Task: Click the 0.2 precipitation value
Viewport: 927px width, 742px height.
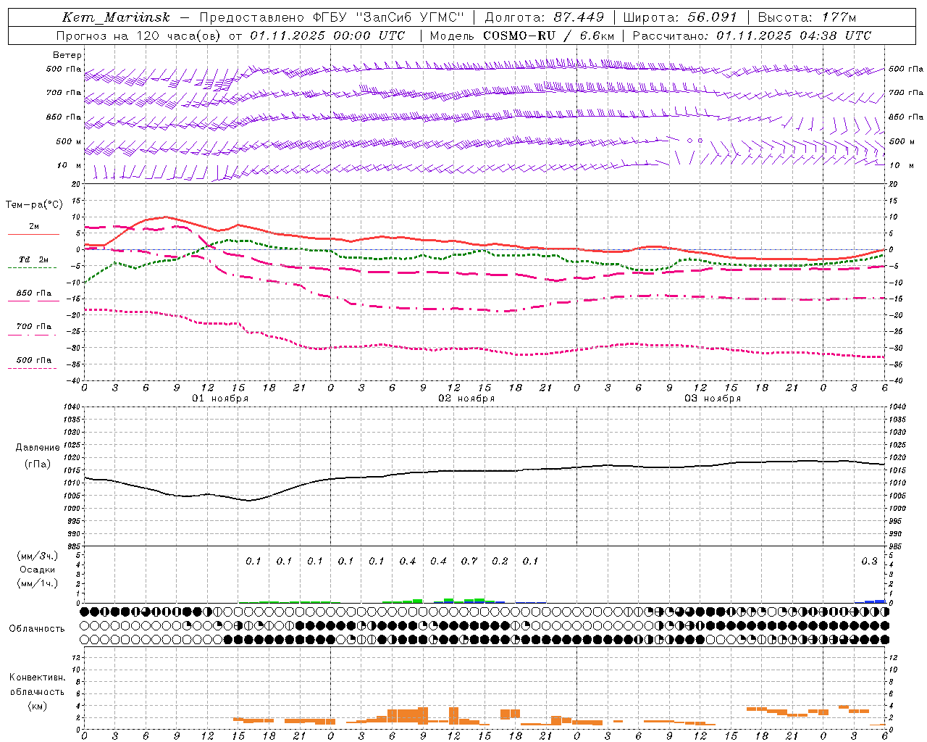Action: pyautogui.click(x=500, y=562)
